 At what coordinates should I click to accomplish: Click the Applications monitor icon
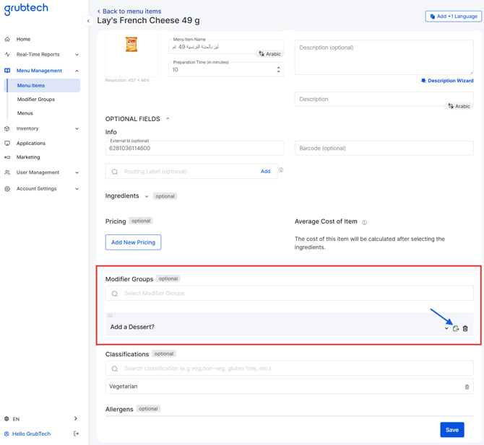[7, 144]
